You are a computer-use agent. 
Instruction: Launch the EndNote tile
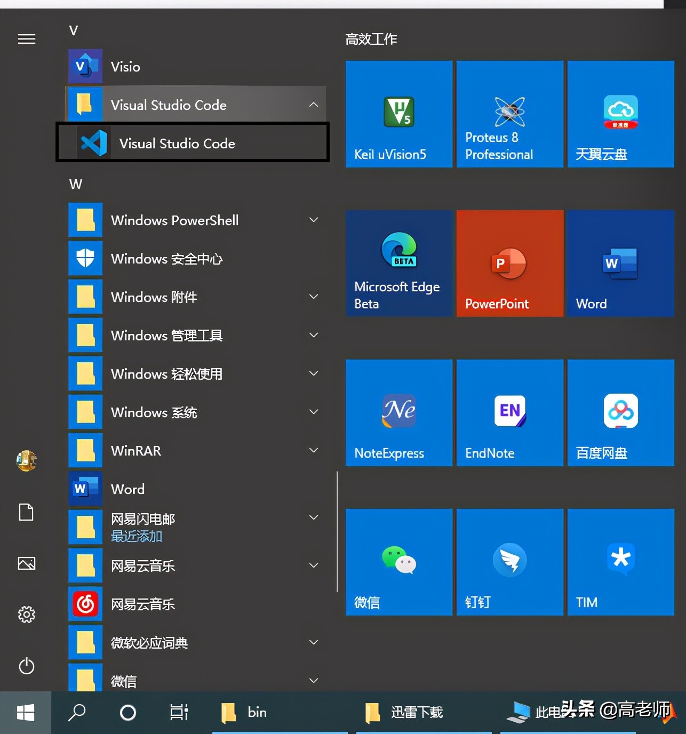[510, 413]
